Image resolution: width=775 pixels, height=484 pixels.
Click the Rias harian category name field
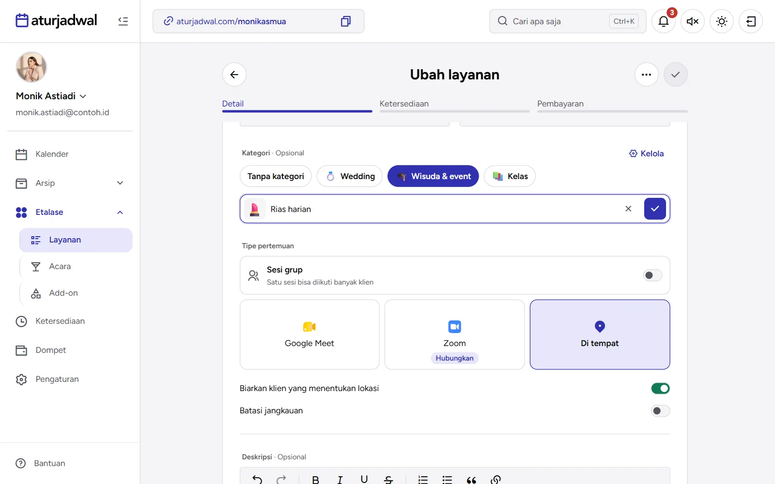point(442,209)
